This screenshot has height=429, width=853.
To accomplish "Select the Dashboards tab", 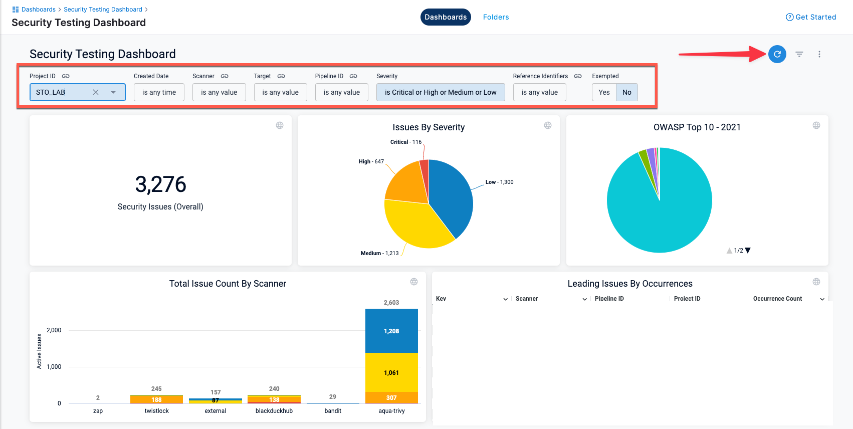I will (x=446, y=17).
